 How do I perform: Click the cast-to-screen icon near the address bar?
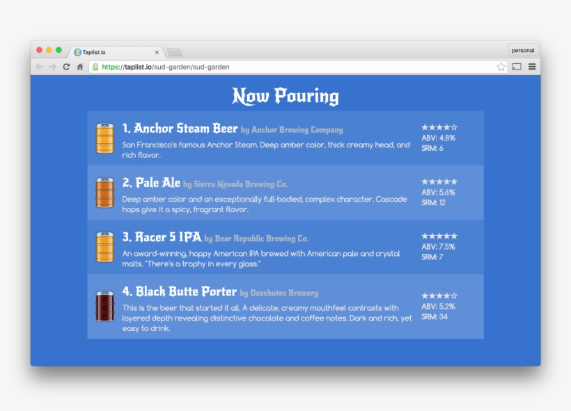[516, 67]
